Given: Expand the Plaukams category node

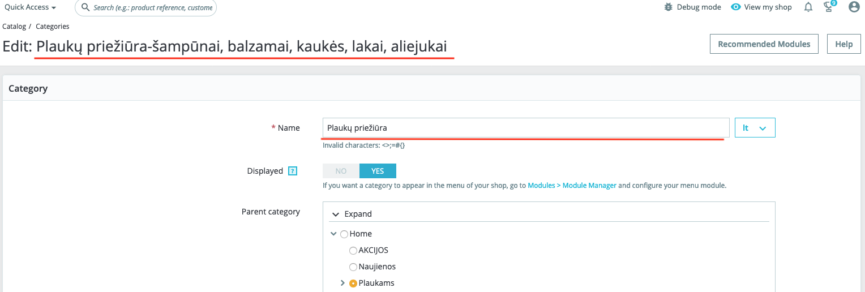Looking at the screenshot, I should tap(342, 283).
